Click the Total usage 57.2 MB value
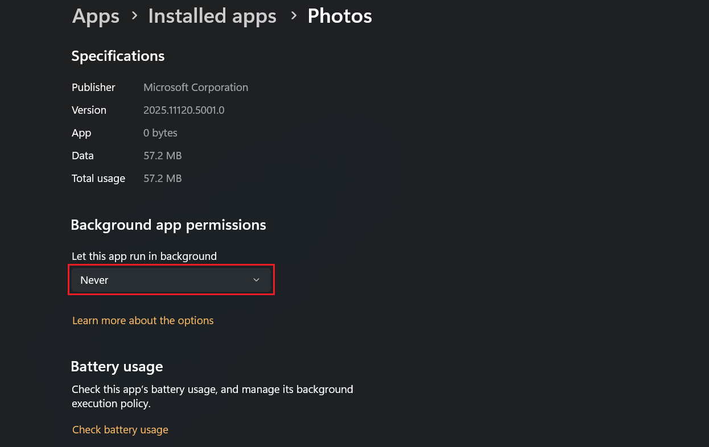The image size is (709, 447). tap(163, 179)
